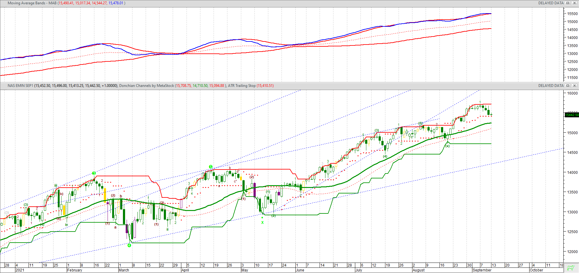Viewport: 579px width, 273px height.
Task: Click the green bull icon in the corner
Action: click(571, 268)
